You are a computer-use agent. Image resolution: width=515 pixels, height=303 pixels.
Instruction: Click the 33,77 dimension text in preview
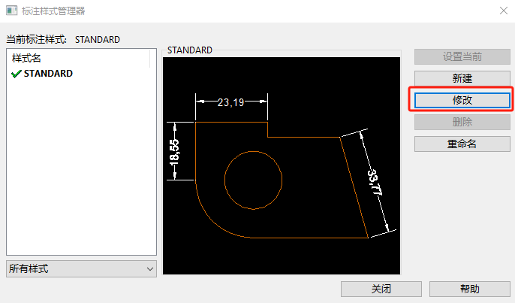point(375,182)
